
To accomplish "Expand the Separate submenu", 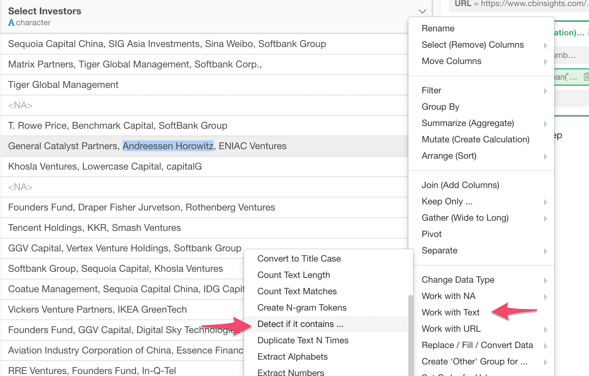I will (481, 250).
